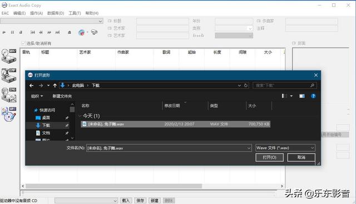Toggle the preview pane icon
The image size is (356, 204).
pyautogui.click(x=302, y=96)
